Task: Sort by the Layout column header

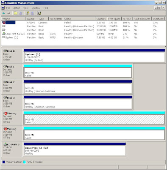Action: 31,19
